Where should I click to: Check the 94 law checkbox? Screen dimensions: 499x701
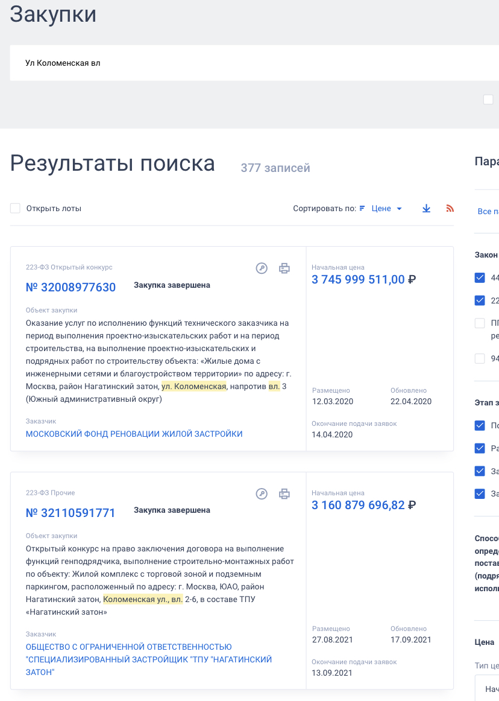[x=480, y=358]
